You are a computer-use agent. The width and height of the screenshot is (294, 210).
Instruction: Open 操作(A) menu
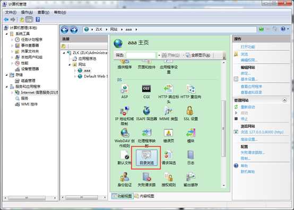point(27,12)
